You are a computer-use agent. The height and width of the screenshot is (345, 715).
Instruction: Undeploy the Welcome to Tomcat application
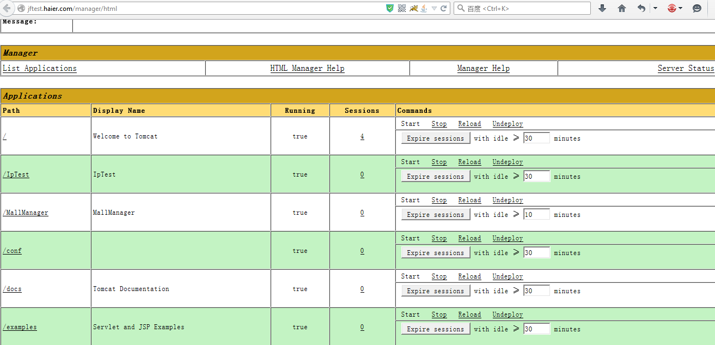pyautogui.click(x=508, y=124)
